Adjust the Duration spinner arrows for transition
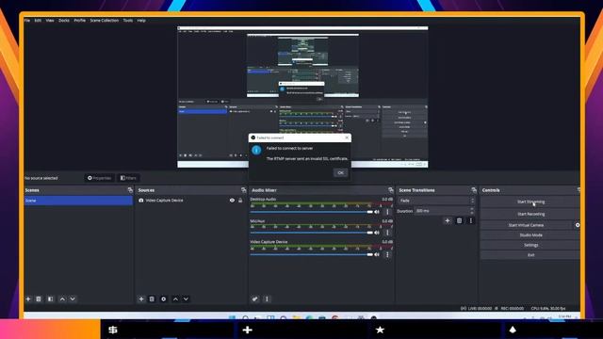The width and height of the screenshot is (603, 339). pos(472,211)
